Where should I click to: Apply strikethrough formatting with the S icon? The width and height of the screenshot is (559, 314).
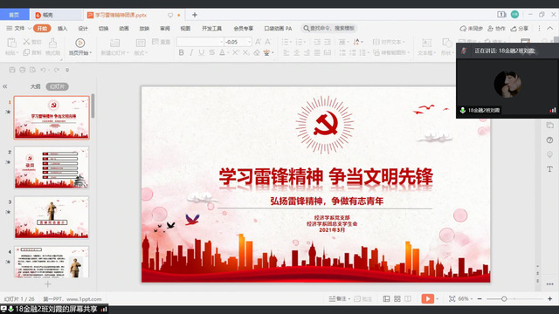pos(211,52)
